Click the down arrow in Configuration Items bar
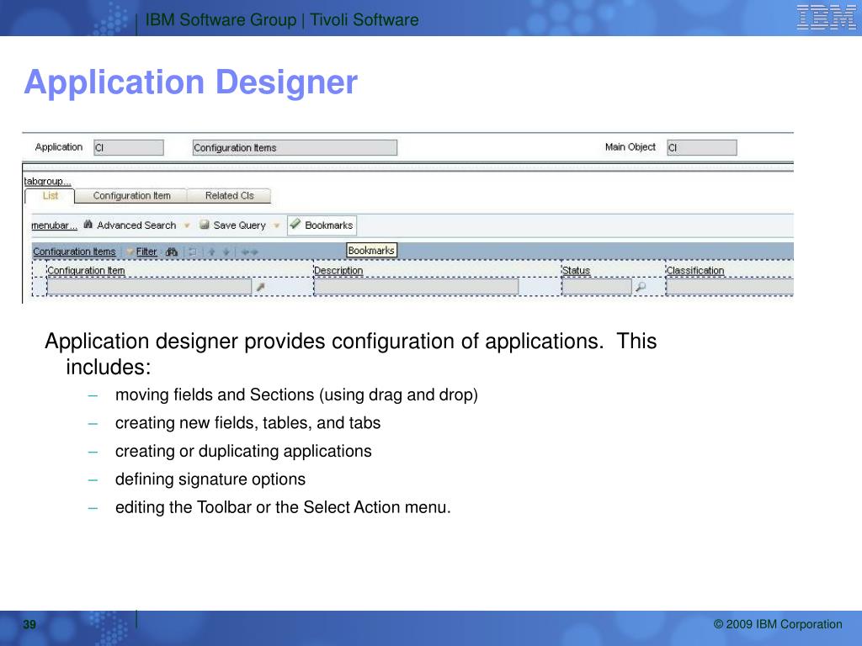The height and width of the screenshot is (646, 862). click(x=226, y=252)
